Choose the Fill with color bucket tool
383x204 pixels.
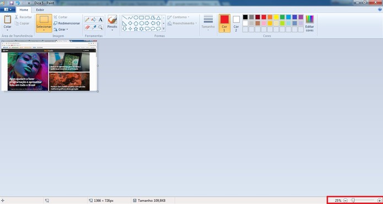pos(94,19)
